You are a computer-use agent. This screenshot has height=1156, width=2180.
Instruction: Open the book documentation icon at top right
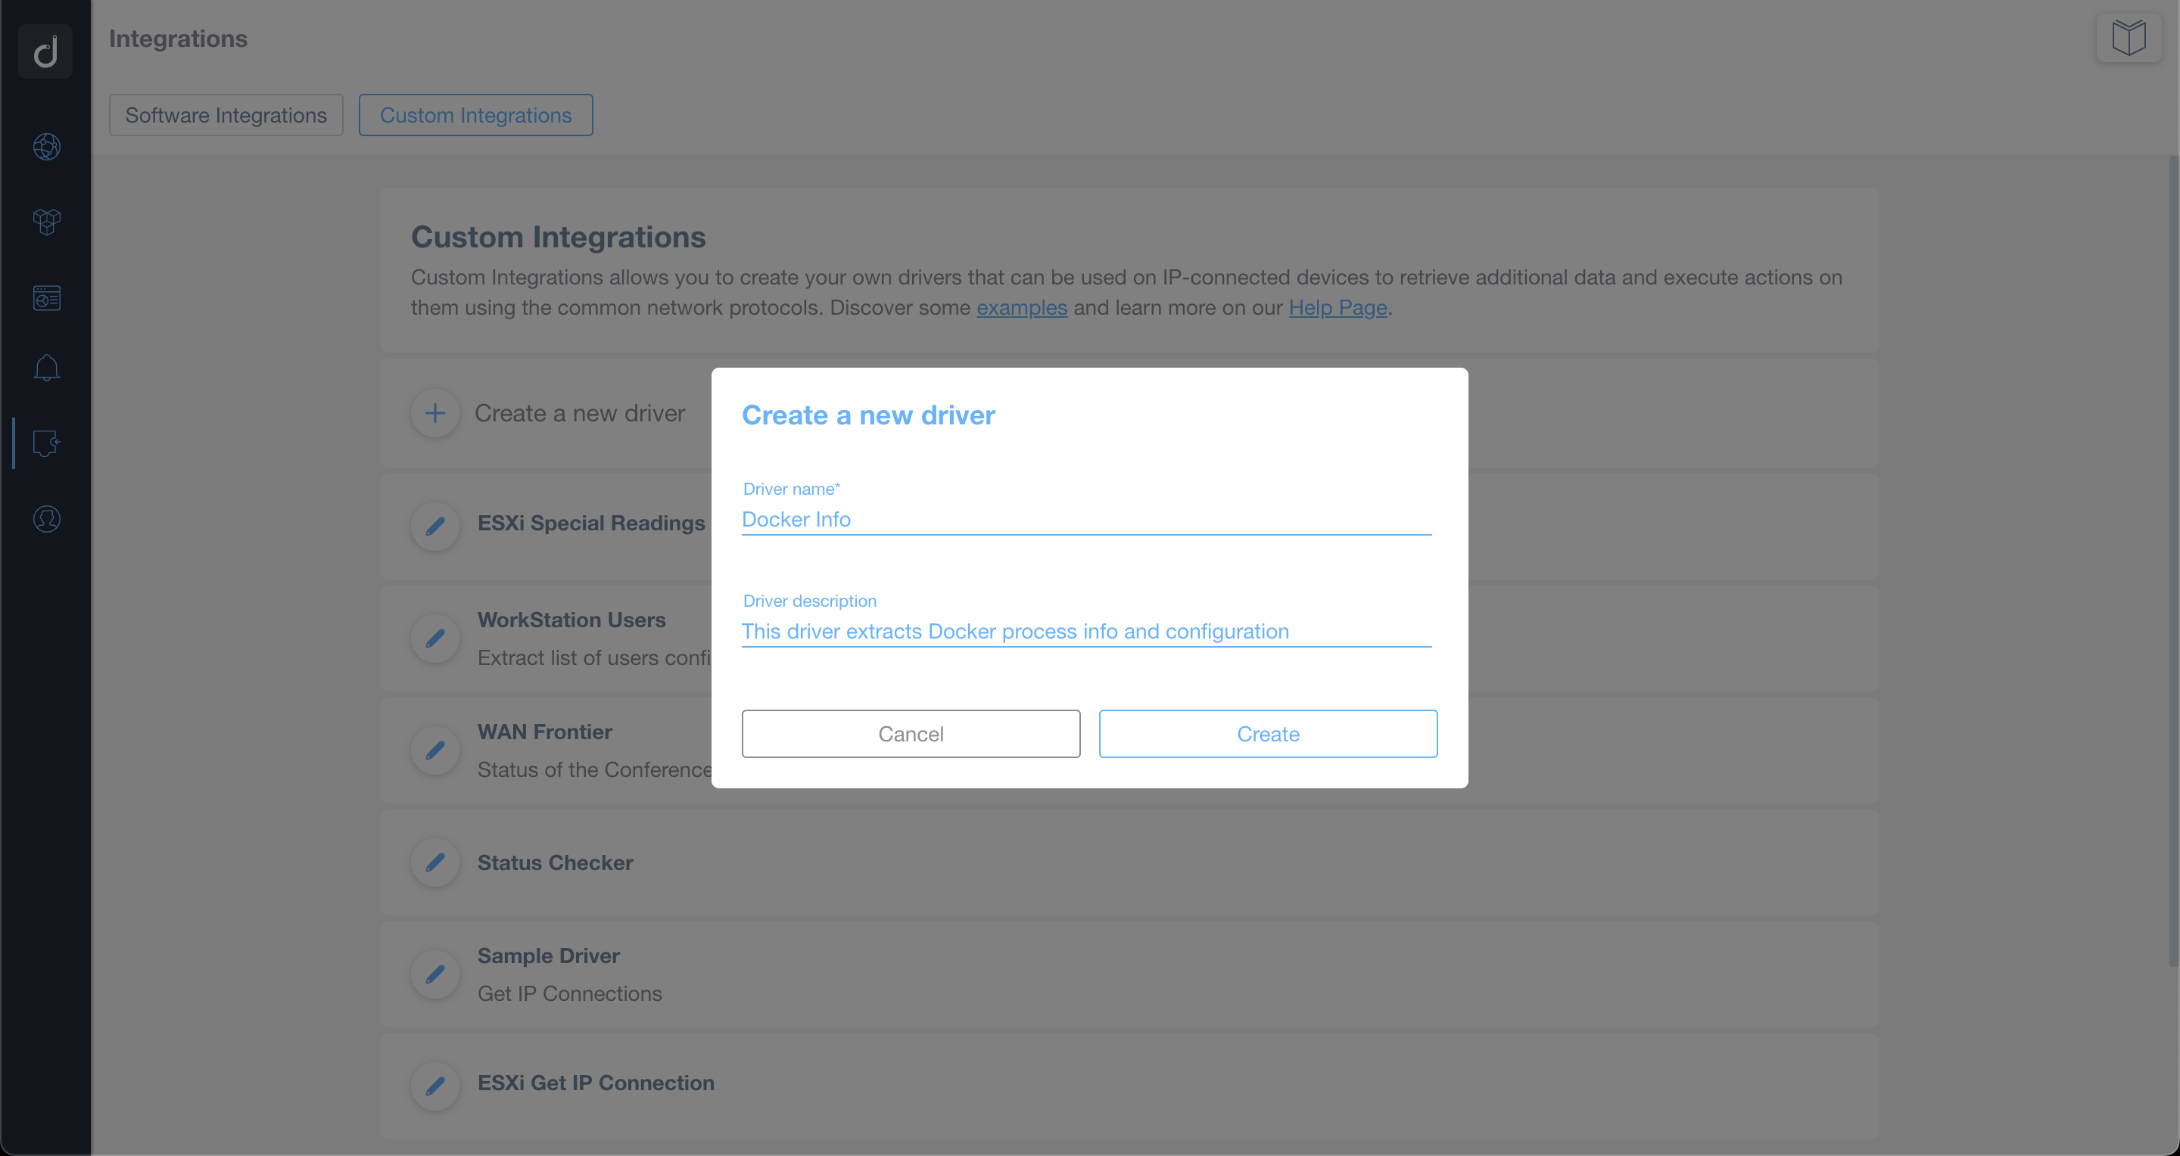coord(2129,37)
